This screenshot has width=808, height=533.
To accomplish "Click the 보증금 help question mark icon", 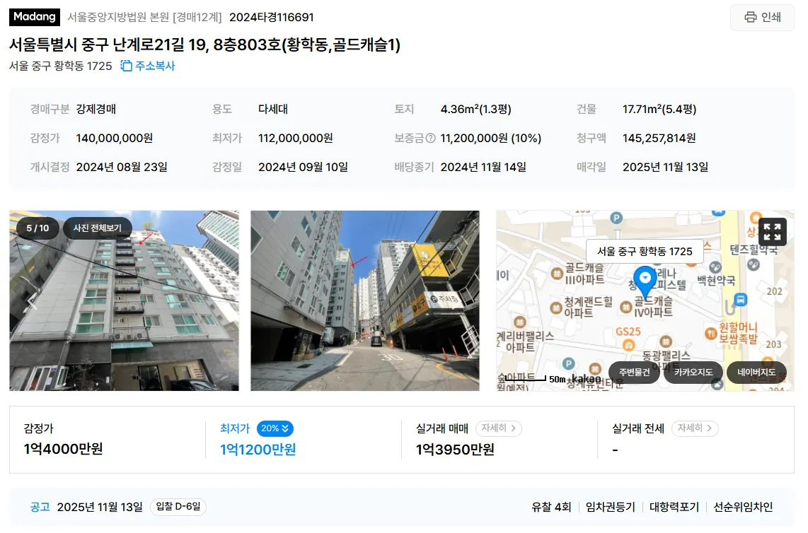I will [x=430, y=138].
